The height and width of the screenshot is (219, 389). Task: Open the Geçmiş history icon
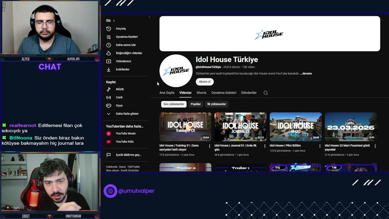[x=108, y=29]
